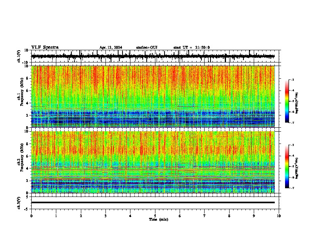Screen dimensions: 314x242
Task: Click the ch.2 spectrogram panel
Action: 153,162
